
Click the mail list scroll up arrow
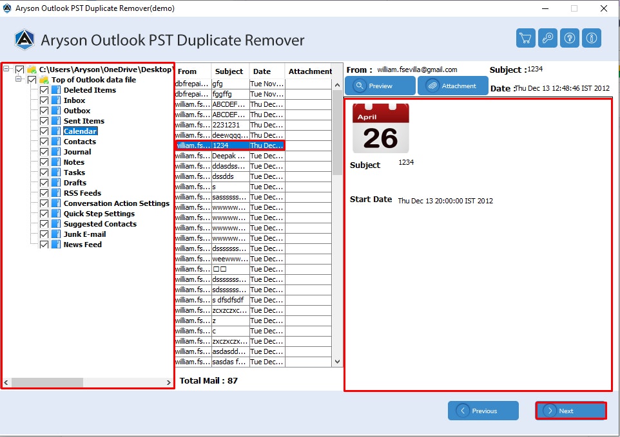click(337, 85)
